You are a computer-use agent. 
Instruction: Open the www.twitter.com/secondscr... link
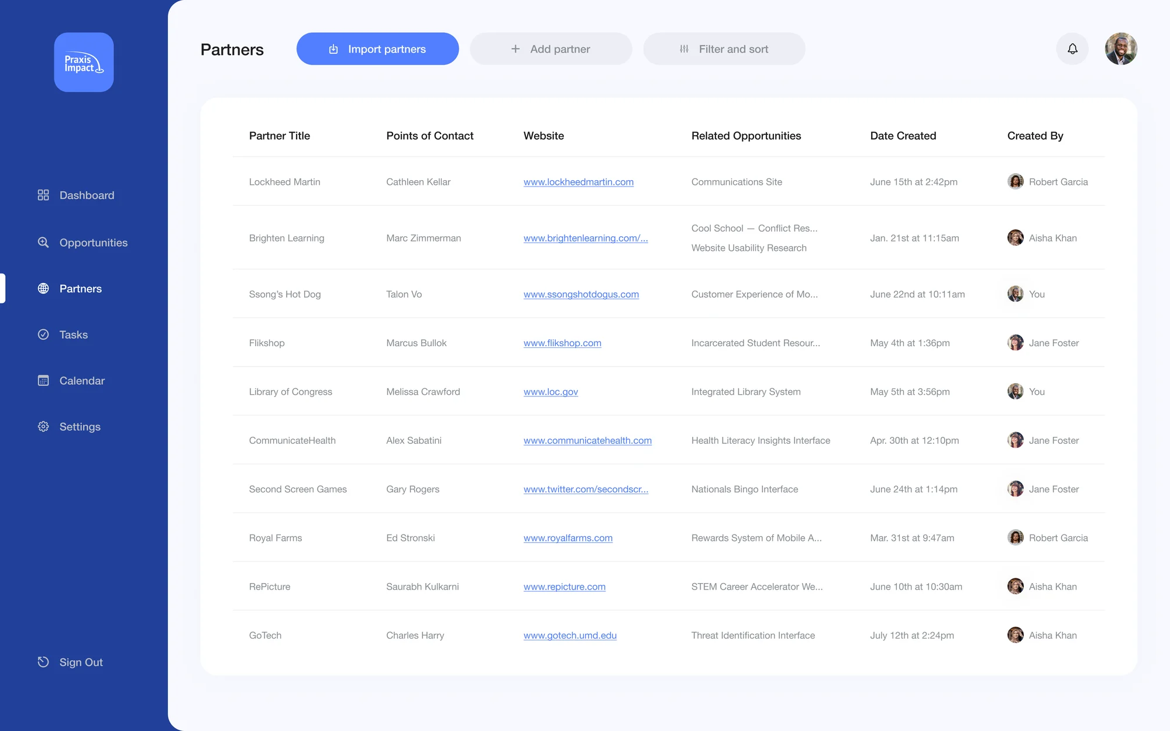click(x=586, y=489)
